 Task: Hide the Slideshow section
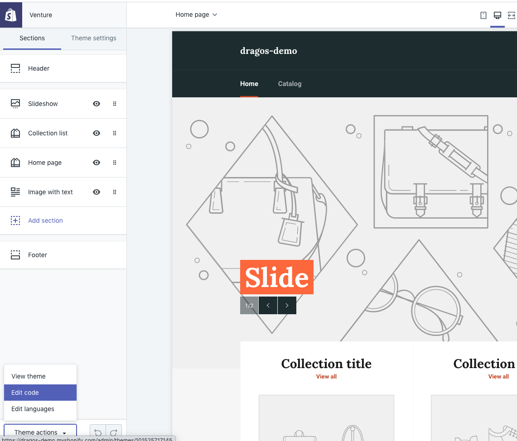tap(97, 104)
